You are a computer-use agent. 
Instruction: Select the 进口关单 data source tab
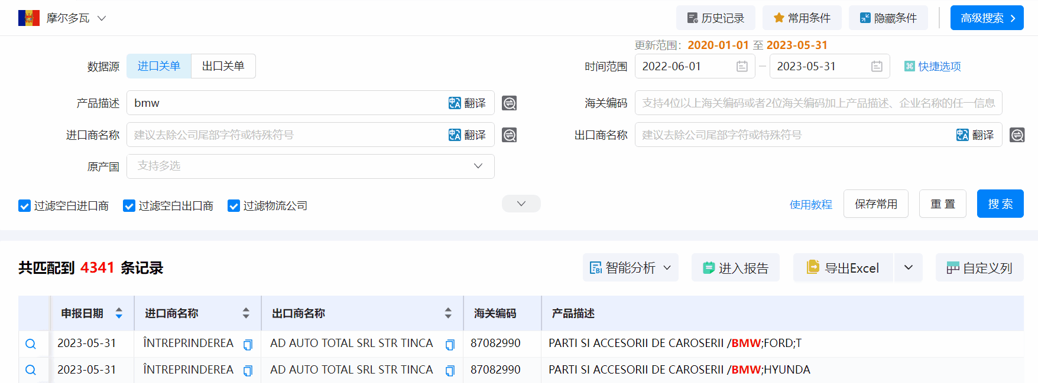click(159, 66)
